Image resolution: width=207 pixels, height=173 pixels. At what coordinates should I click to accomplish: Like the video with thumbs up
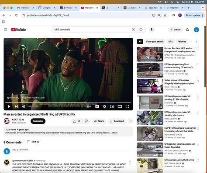[x=76, y=121]
